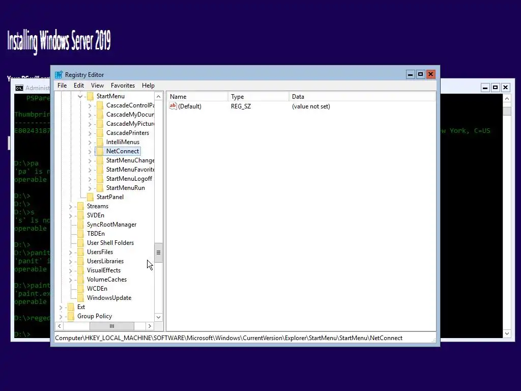The height and width of the screenshot is (391, 521).
Task: Click the Name column header
Action: pos(197,97)
